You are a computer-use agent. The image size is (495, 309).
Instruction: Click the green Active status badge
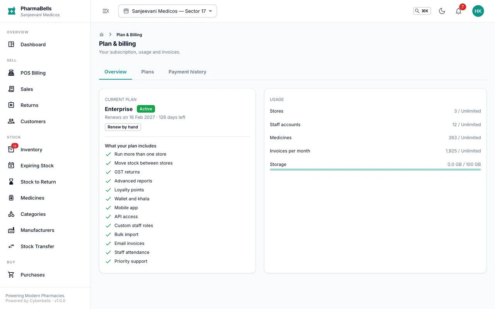point(146,109)
